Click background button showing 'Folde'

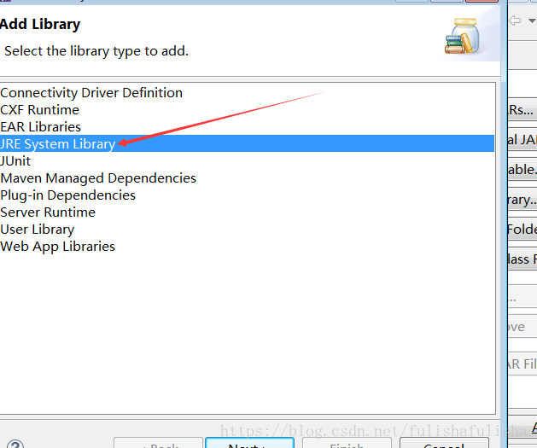pos(522,229)
